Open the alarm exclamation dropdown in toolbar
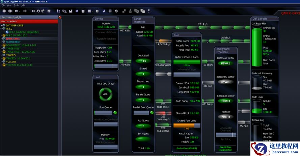The width and height of the screenshot is (300, 156). pos(149,11)
